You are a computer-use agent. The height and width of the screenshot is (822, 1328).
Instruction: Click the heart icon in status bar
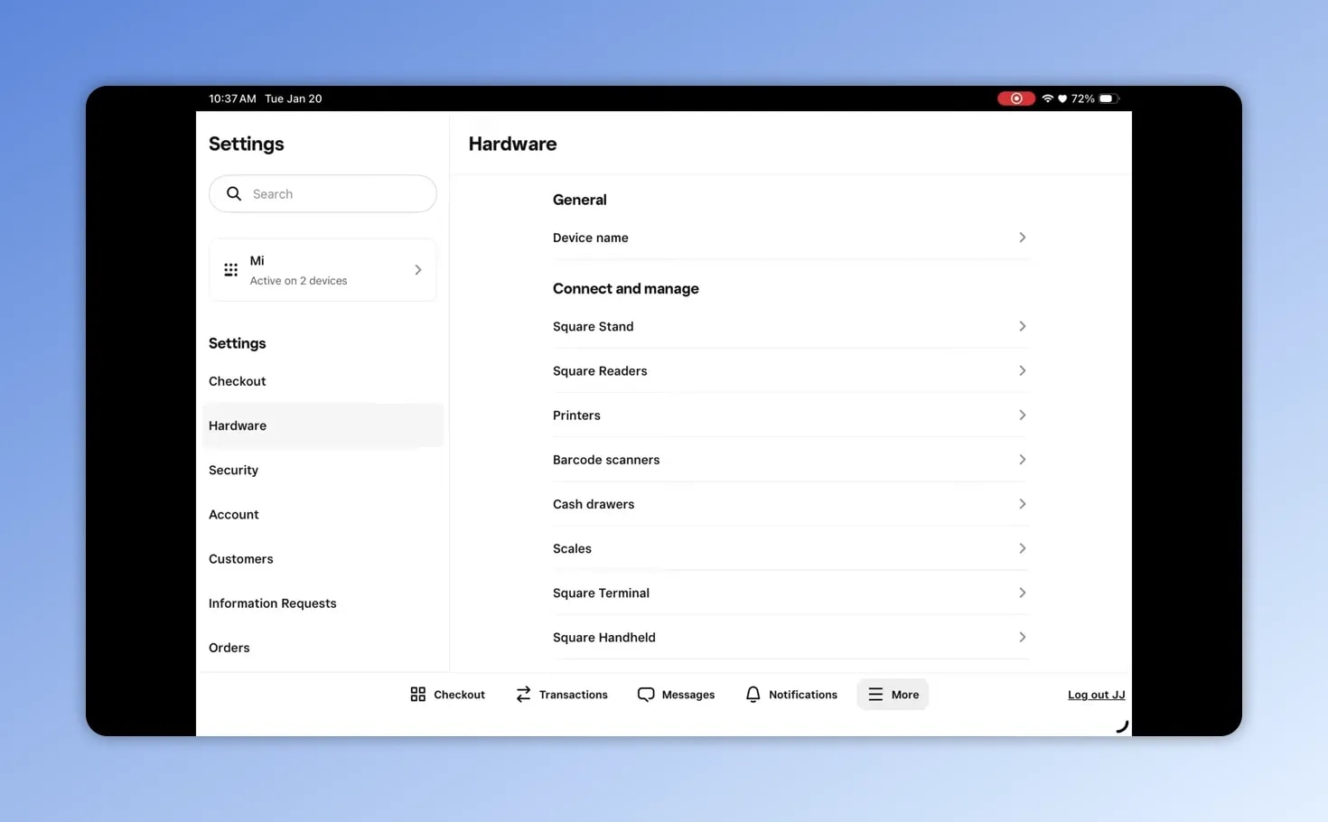point(1062,98)
